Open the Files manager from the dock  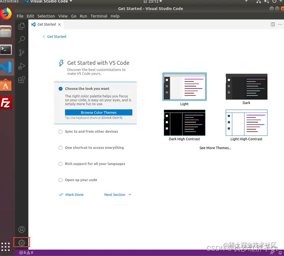click(6, 31)
